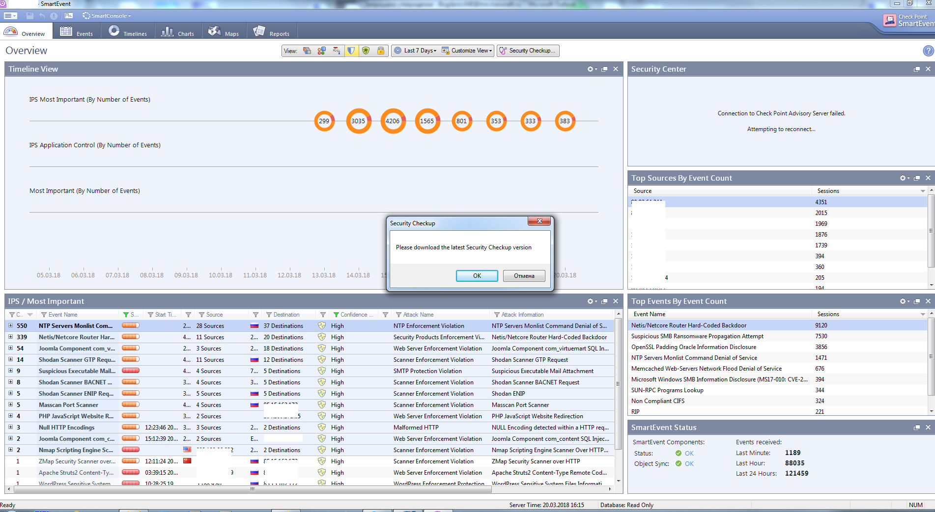This screenshot has width=935, height=512.
Task: Open Top Events By Event Count settings gear
Action: 905,301
